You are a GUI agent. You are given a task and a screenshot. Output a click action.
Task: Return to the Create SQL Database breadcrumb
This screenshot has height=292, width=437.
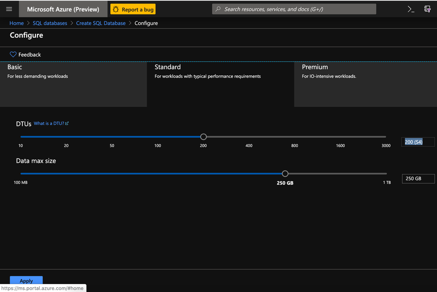click(x=101, y=23)
